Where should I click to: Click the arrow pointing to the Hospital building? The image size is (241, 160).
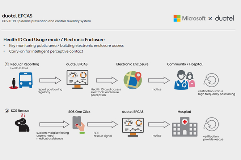159,124
